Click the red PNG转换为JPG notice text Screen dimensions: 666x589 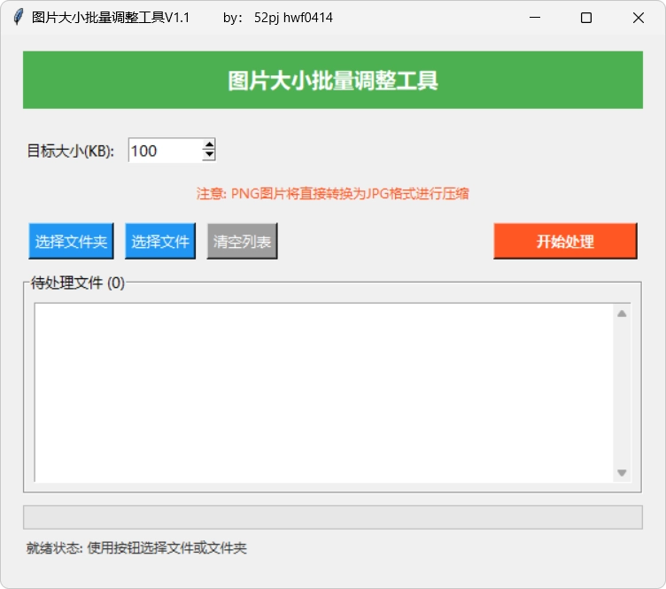coord(333,194)
